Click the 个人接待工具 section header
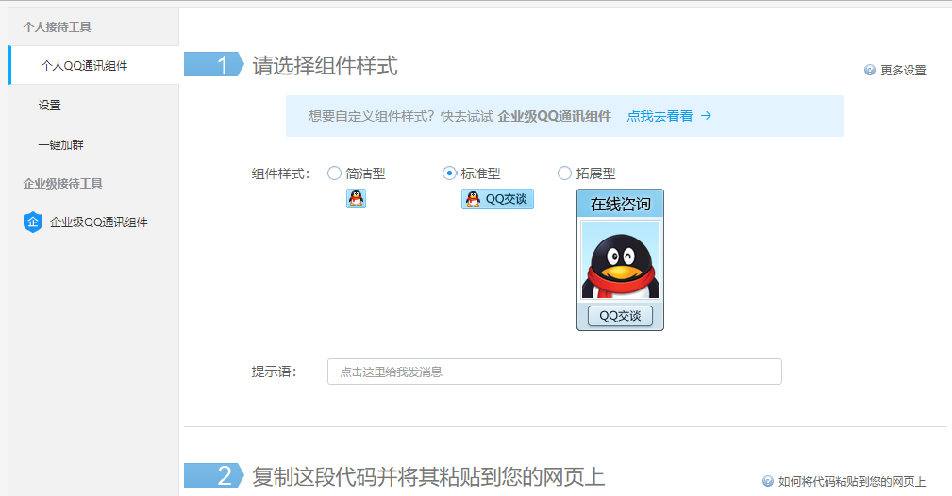This screenshot has width=952, height=496. point(57,26)
